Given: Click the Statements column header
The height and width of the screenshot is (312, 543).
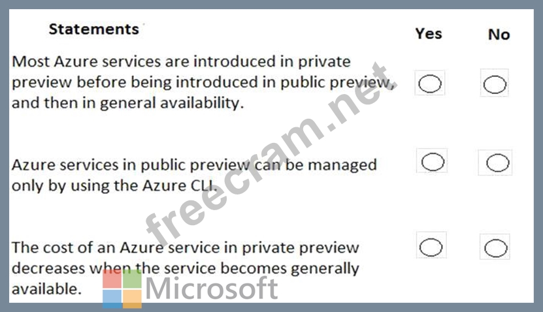Looking at the screenshot, I should (x=93, y=29).
